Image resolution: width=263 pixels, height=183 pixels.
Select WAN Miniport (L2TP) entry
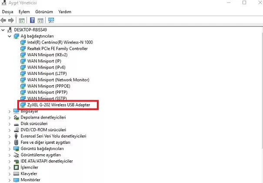click(47, 74)
